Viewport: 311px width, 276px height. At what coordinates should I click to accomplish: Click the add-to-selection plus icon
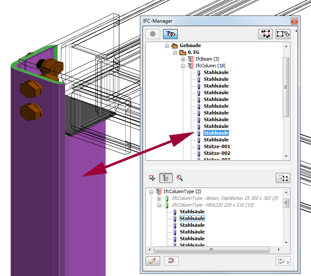(152, 178)
